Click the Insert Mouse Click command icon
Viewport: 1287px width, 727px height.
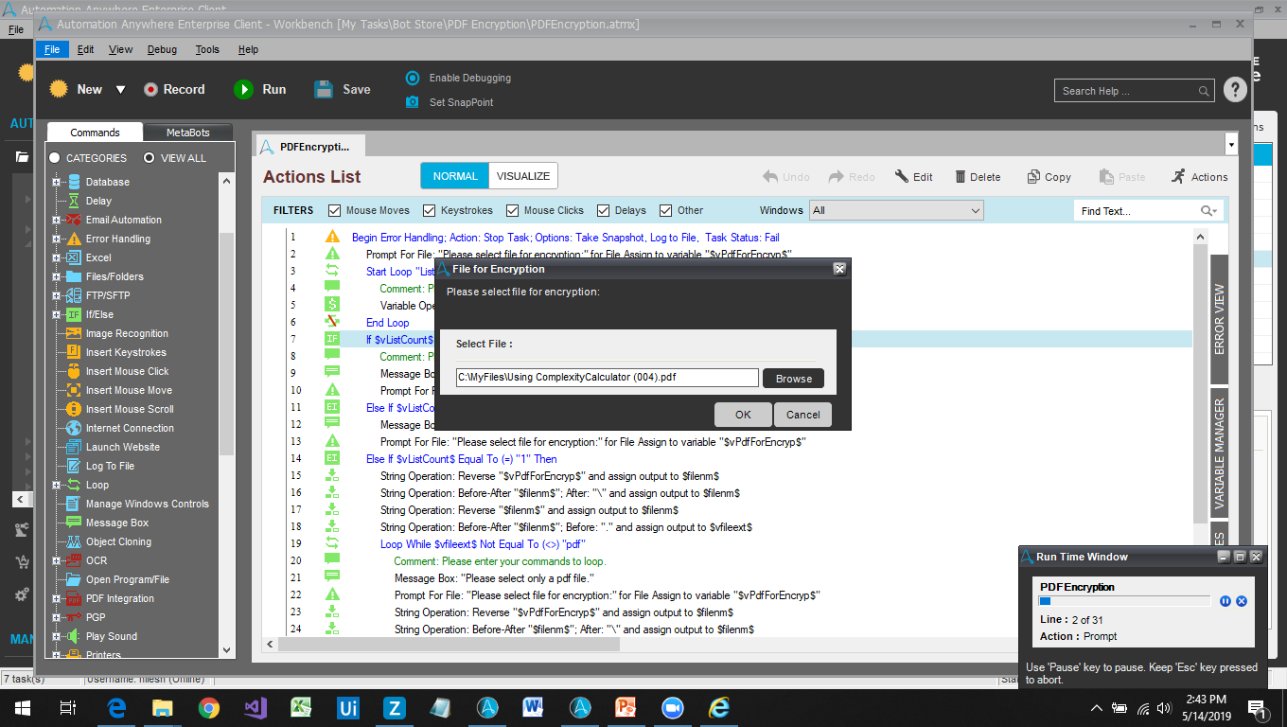74,371
